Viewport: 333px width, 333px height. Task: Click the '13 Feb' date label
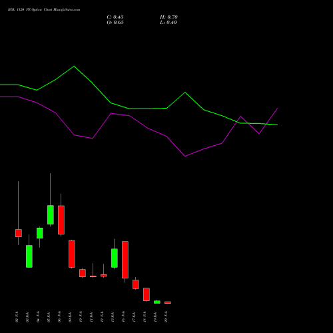113,317
